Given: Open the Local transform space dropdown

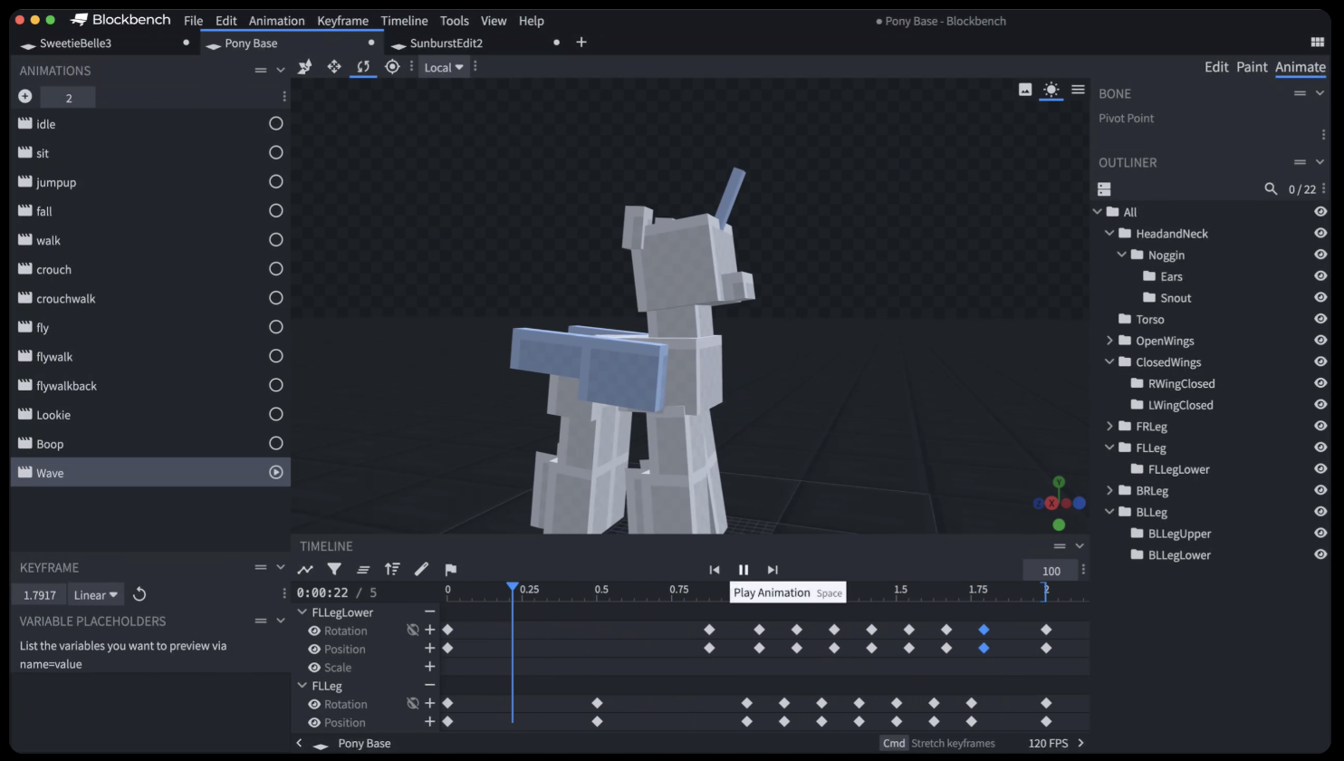Looking at the screenshot, I should (444, 67).
